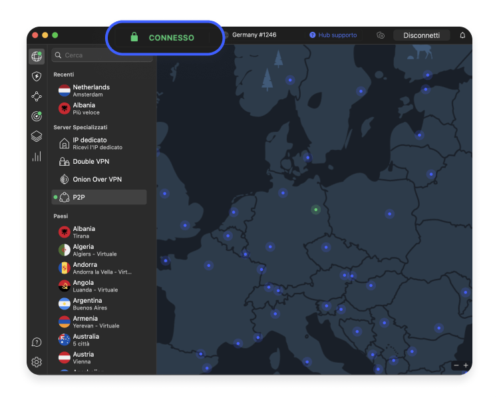Click the magnifier search icon

click(58, 55)
